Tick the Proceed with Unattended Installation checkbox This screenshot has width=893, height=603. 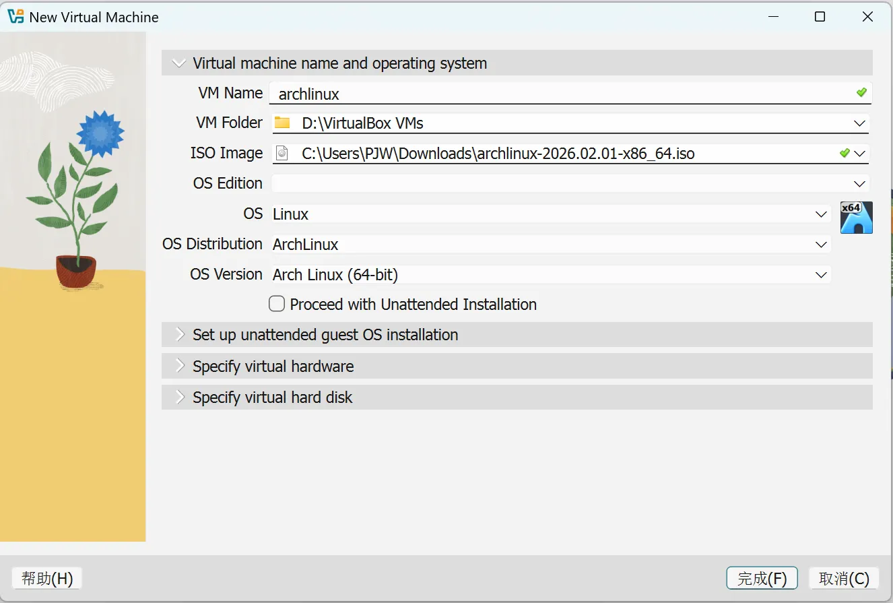coord(277,305)
